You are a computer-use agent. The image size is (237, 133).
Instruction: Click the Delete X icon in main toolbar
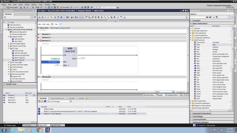tap(33, 7)
